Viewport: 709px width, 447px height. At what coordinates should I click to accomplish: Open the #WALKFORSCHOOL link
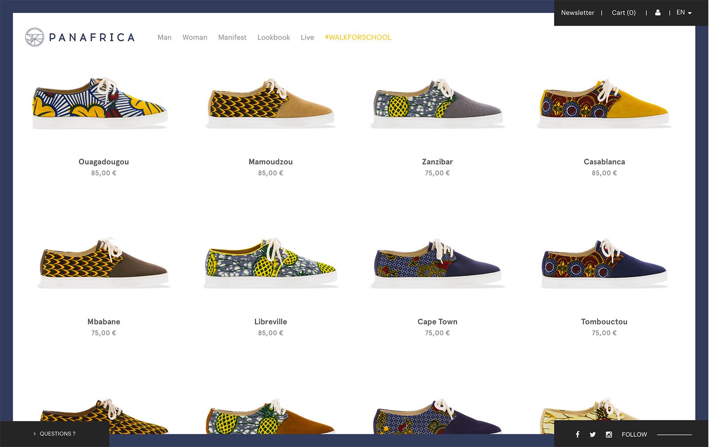[x=358, y=37]
